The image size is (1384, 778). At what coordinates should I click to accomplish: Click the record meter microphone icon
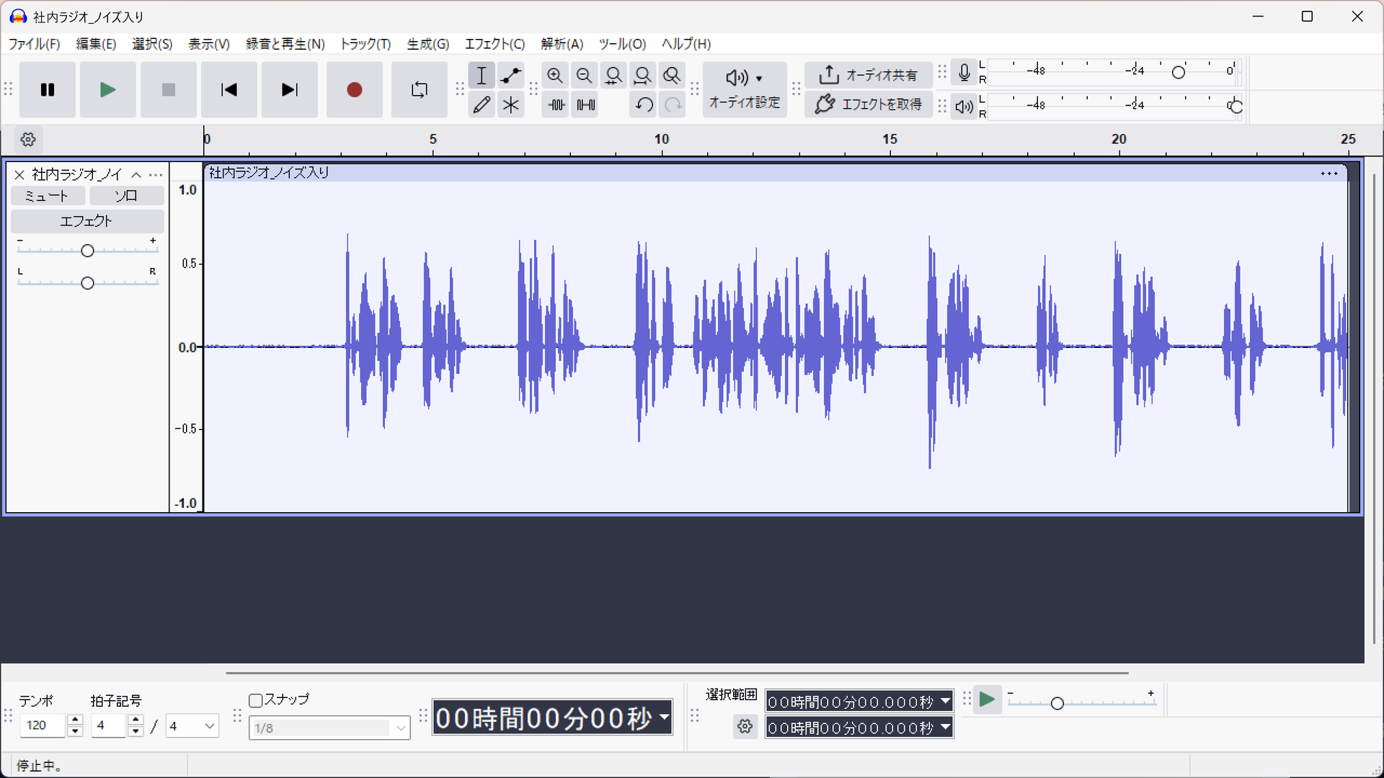tap(964, 72)
